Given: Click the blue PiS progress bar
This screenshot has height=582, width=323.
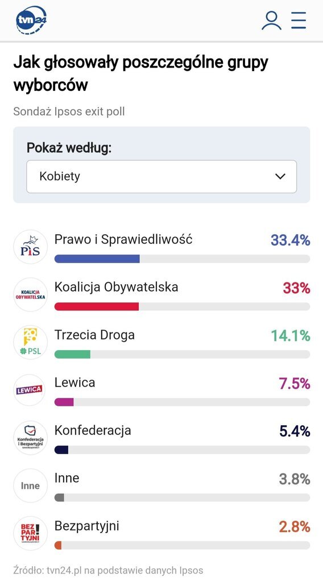Looking at the screenshot, I should [x=97, y=259].
